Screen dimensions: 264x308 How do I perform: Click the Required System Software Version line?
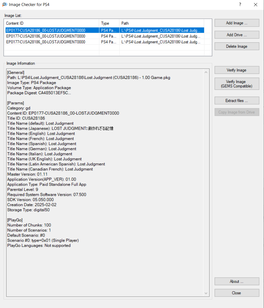[47, 195]
